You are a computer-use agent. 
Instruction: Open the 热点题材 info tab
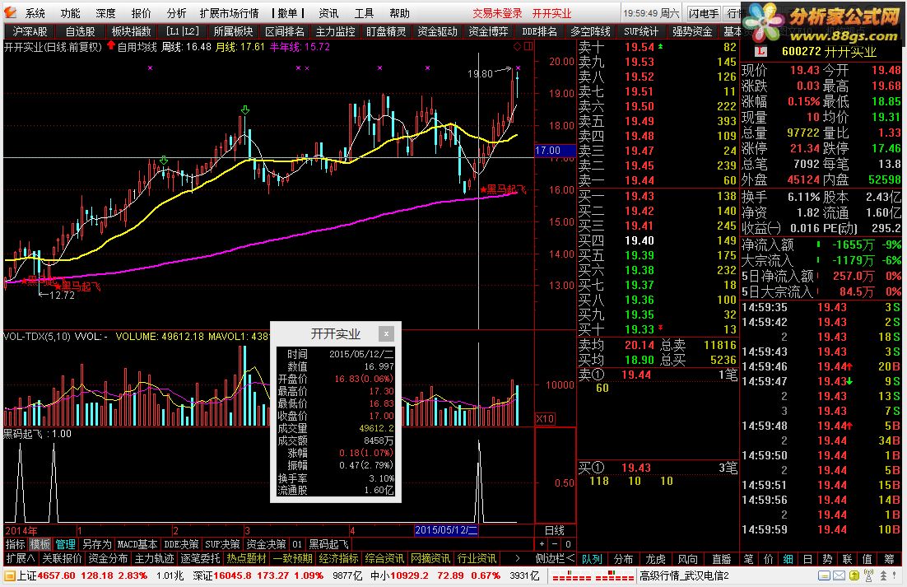tap(246, 559)
